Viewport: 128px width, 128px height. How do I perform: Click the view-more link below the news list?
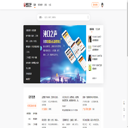point(95,78)
